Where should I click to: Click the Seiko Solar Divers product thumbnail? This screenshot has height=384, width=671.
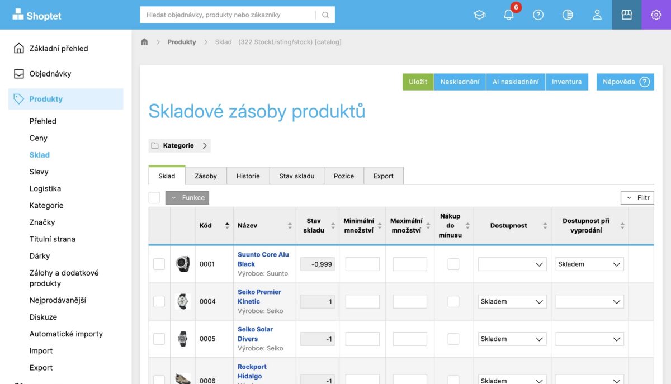coord(183,339)
